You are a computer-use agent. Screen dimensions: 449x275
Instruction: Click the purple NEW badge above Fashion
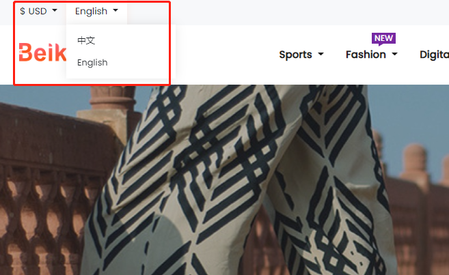pos(383,39)
